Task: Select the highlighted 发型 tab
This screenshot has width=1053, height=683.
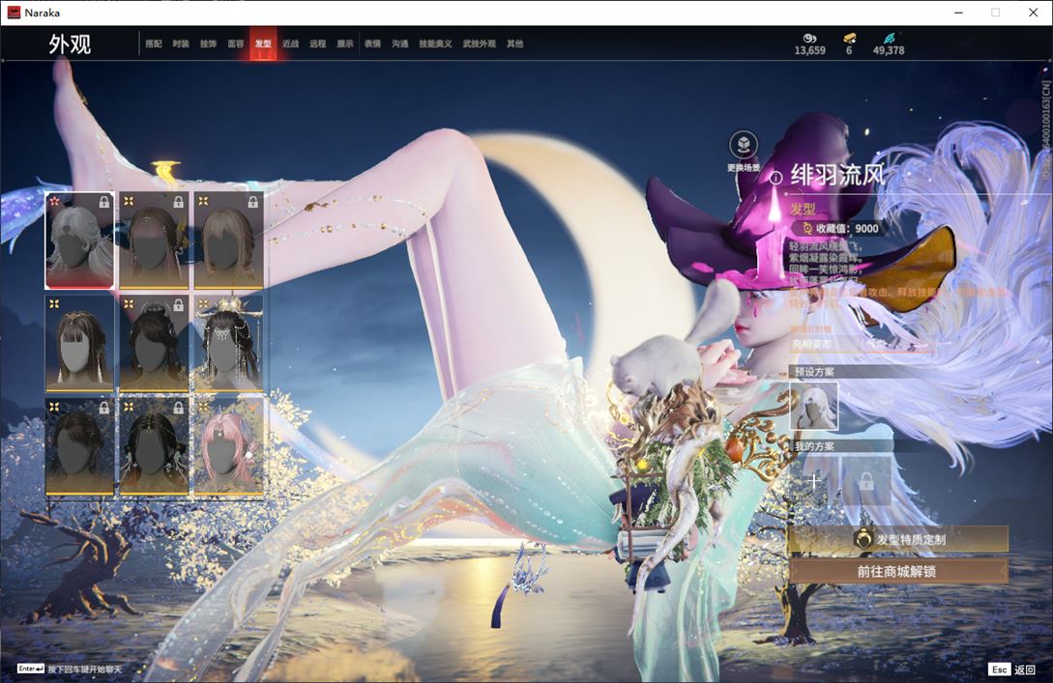Action: (263, 43)
